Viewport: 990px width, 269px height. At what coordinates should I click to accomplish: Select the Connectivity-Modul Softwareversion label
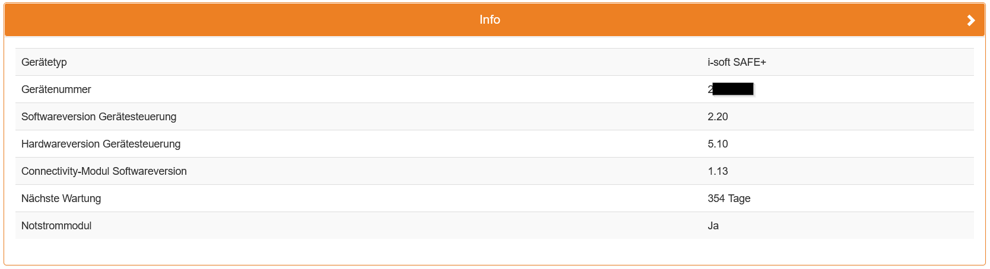tap(104, 171)
